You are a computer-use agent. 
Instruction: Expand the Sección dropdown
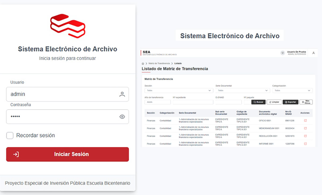tap(179, 91)
